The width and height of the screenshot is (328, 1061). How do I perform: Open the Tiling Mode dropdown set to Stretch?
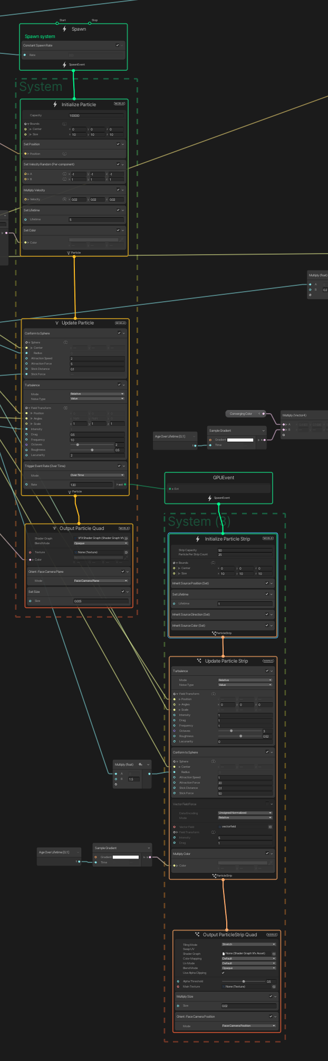249,944
